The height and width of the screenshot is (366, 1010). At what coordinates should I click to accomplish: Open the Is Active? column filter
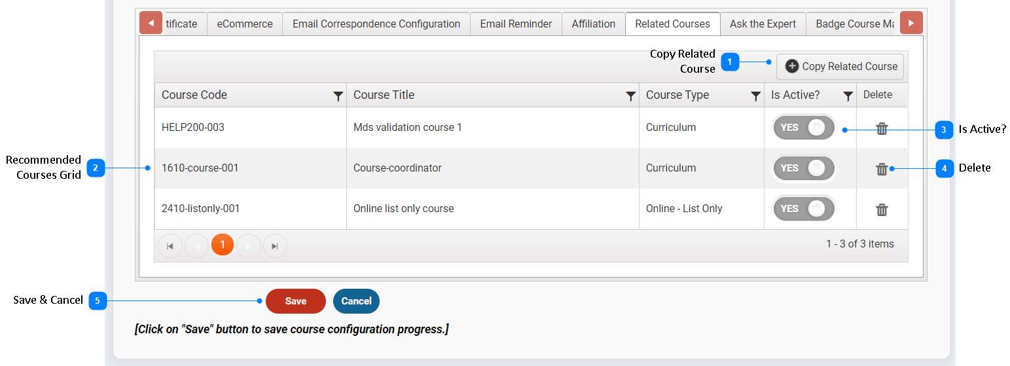(x=848, y=96)
